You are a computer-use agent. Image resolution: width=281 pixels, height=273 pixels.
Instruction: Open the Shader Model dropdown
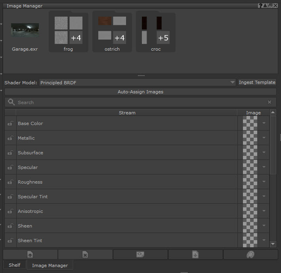pyautogui.click(x=138, y=82)
